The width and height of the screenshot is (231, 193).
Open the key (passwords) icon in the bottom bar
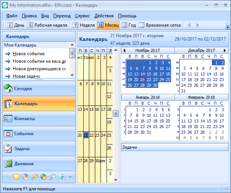[34, 177]
